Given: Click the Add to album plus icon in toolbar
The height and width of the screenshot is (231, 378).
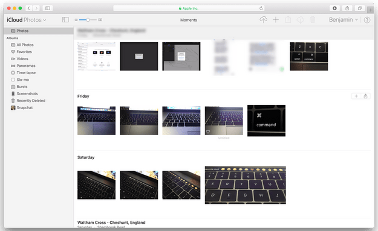Looking at the screenshot, I should (276, 20).
